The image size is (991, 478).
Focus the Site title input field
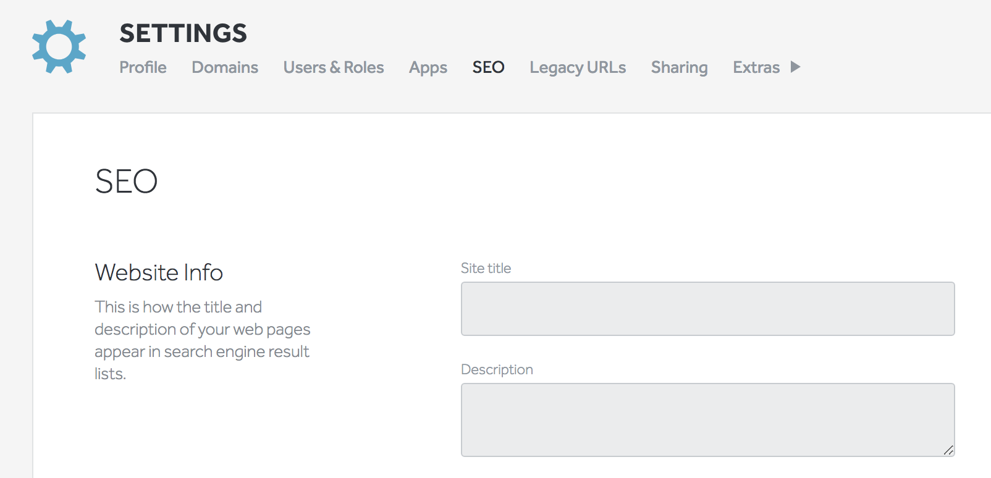tap(707, 309)
